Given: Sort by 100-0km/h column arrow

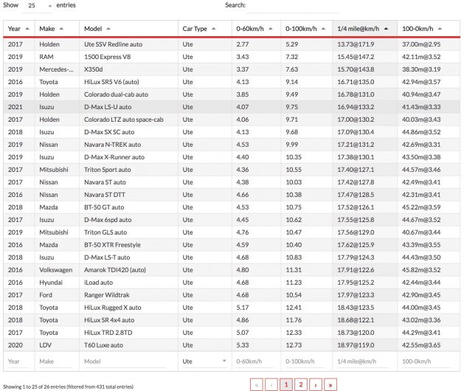Looking at the screenshot, I should point(440,29).
